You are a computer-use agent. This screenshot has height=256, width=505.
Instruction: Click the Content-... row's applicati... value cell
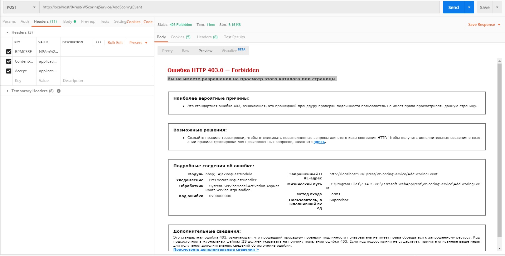(49, 61)
